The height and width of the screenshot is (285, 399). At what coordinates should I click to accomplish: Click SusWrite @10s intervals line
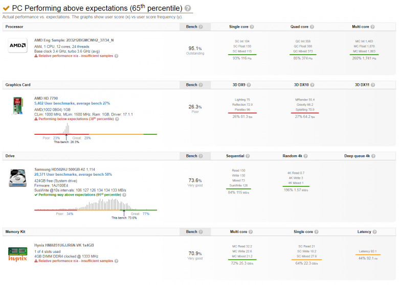pyautogui.click(x=80, y=190)
